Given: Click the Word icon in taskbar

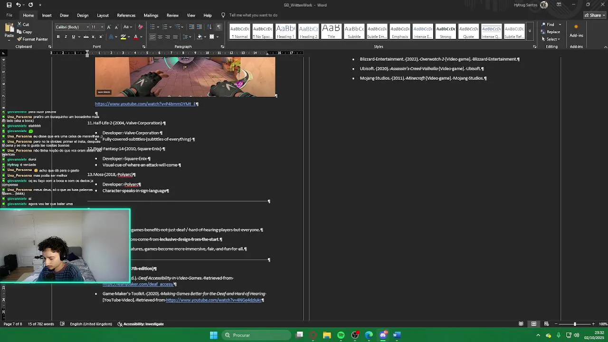Looking at the screenshot, I should coord(397,335).
